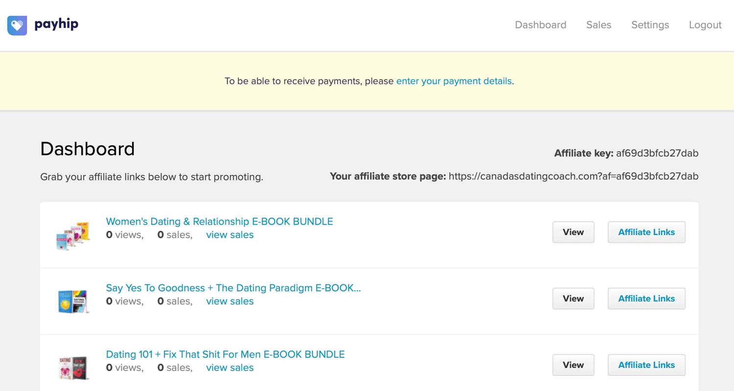
Task: Open Women's Dating & Relationship E-BOOK BUNDLE title
Action: 219,221
